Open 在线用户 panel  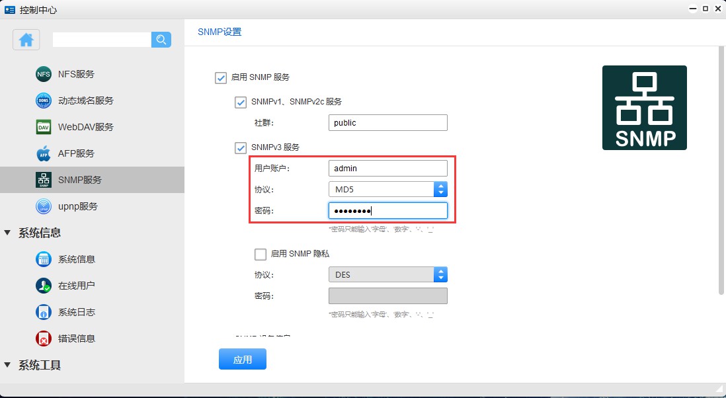pos(43,286)
